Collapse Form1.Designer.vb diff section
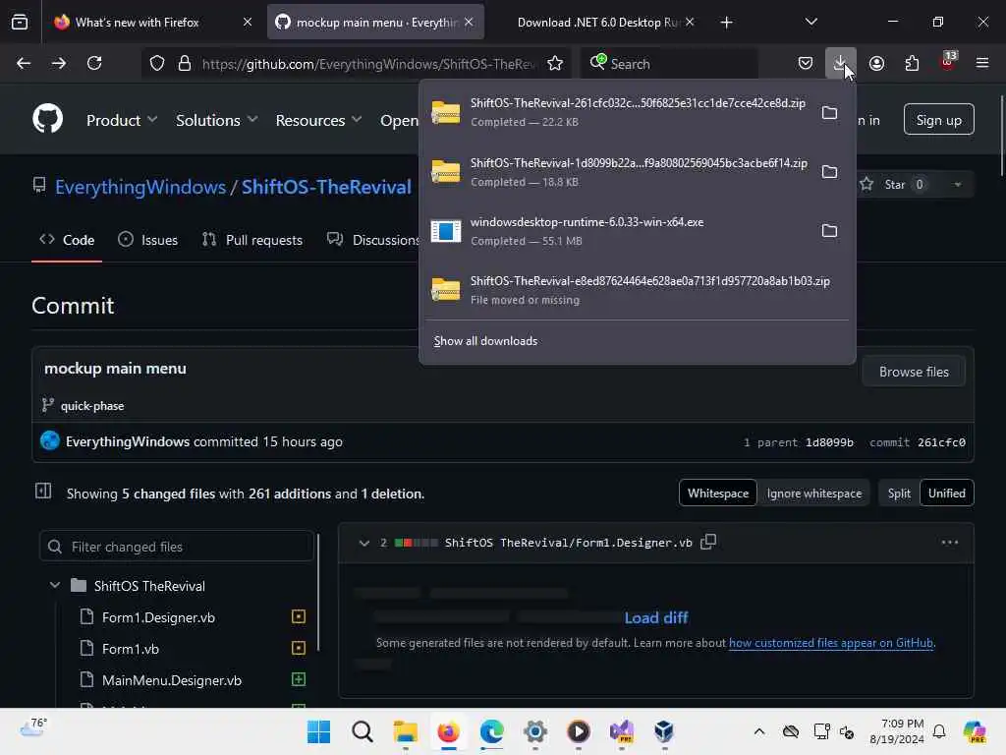Viewport: 1006px width, 755px height. (363, 543)
